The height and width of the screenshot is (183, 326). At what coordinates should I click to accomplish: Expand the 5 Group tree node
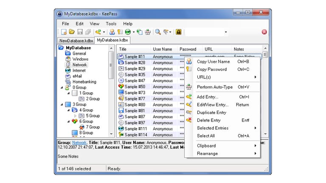click(75, 116)
